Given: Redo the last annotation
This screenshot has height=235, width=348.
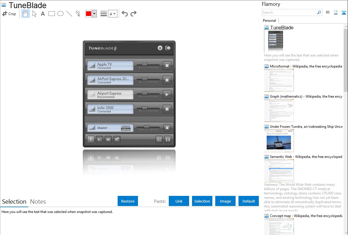Looking at the screenshot, I should click(133, 14).
